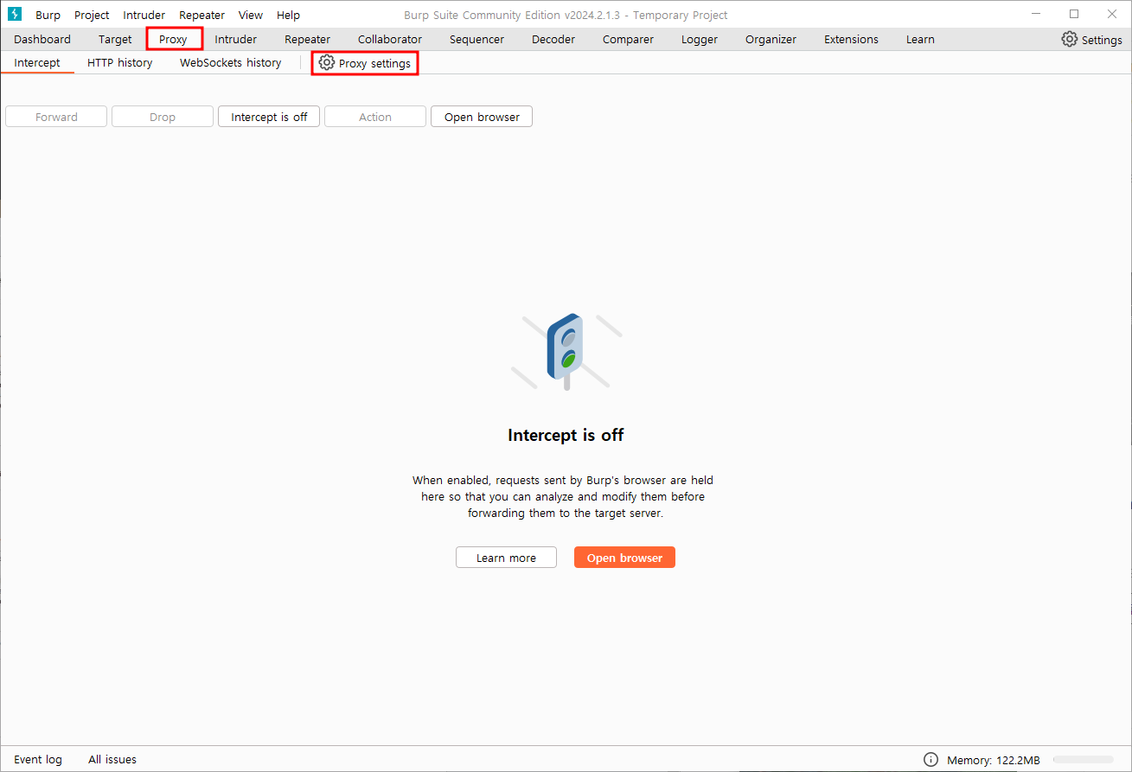Click the Drop button
Viewport: 1132px width, 772px height.
(163, 117)
